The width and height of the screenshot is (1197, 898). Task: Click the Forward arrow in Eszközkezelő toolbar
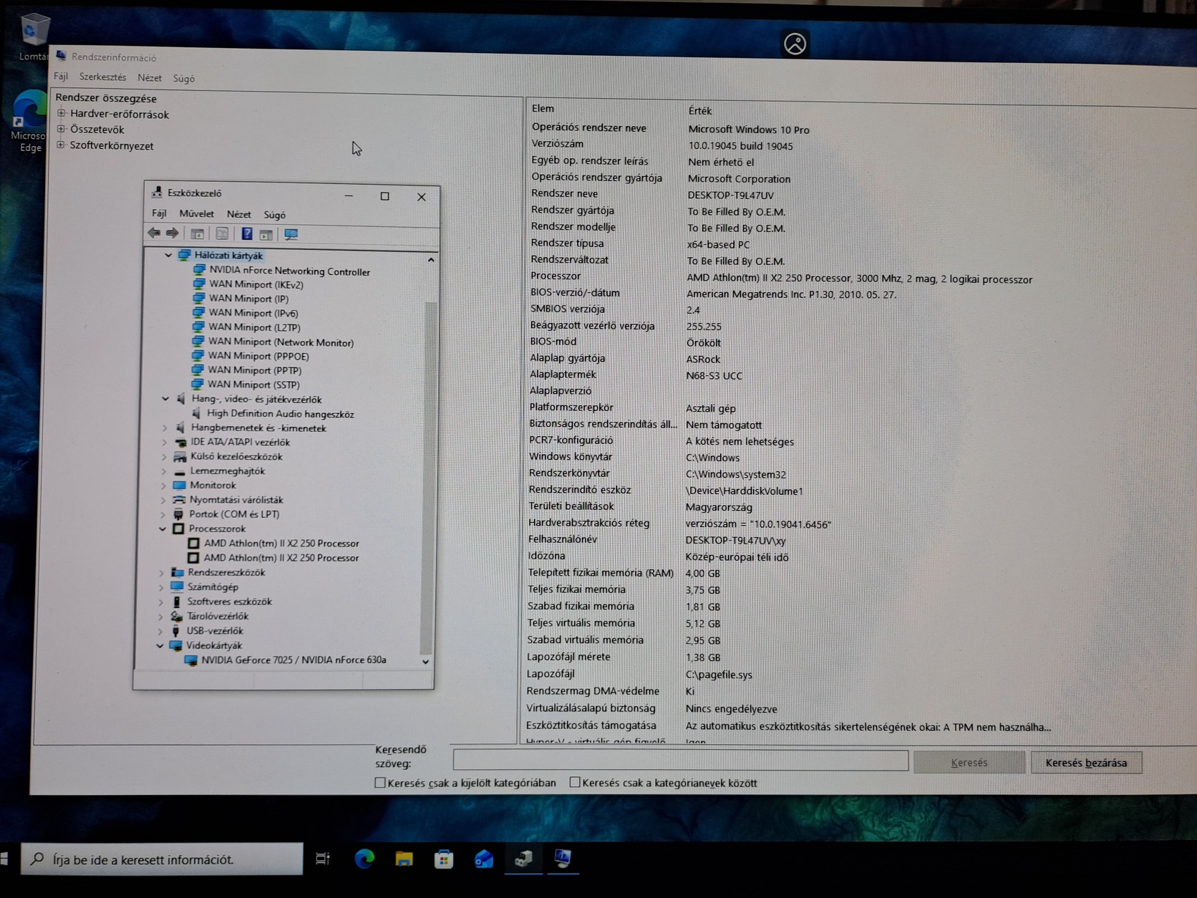[172, 233]
